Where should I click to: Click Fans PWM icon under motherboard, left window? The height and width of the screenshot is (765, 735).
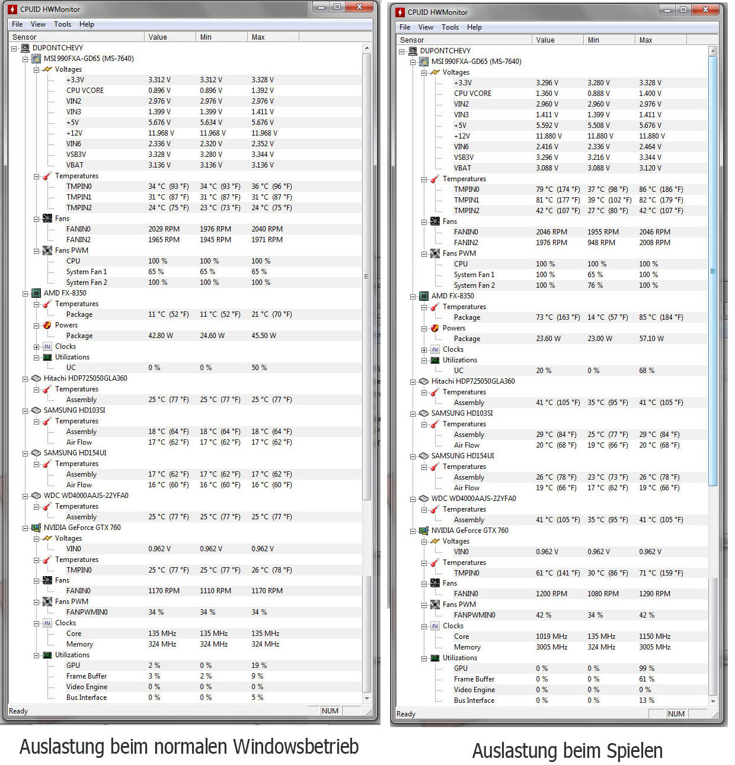(47, 250)
